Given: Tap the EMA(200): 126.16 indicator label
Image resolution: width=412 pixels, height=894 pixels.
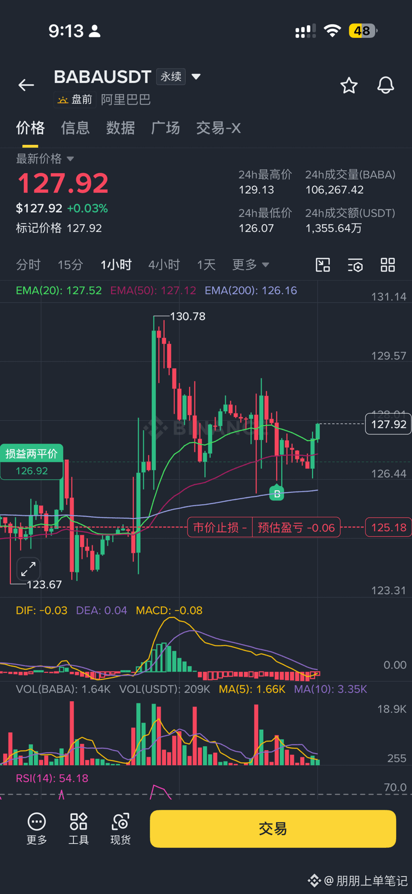Looking at the screenshot, I should [x=251, y=290].
